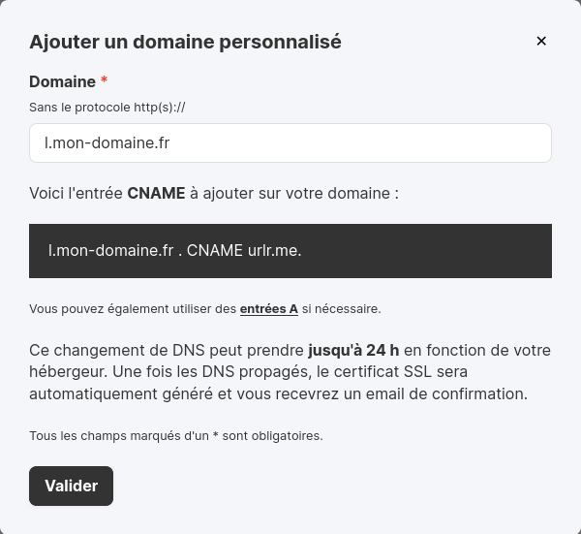Click the Domaine field label
Viewport: 581px width, 534px height.
(62, 81)
